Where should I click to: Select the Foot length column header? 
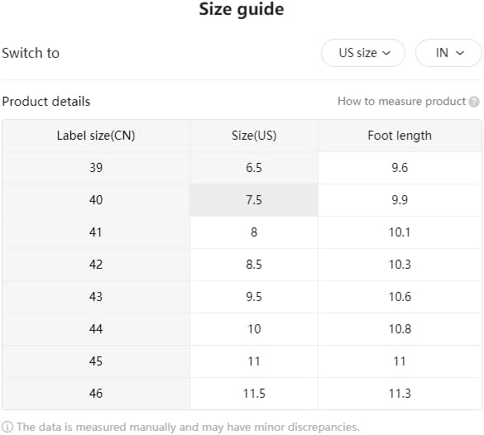[400, 136]
